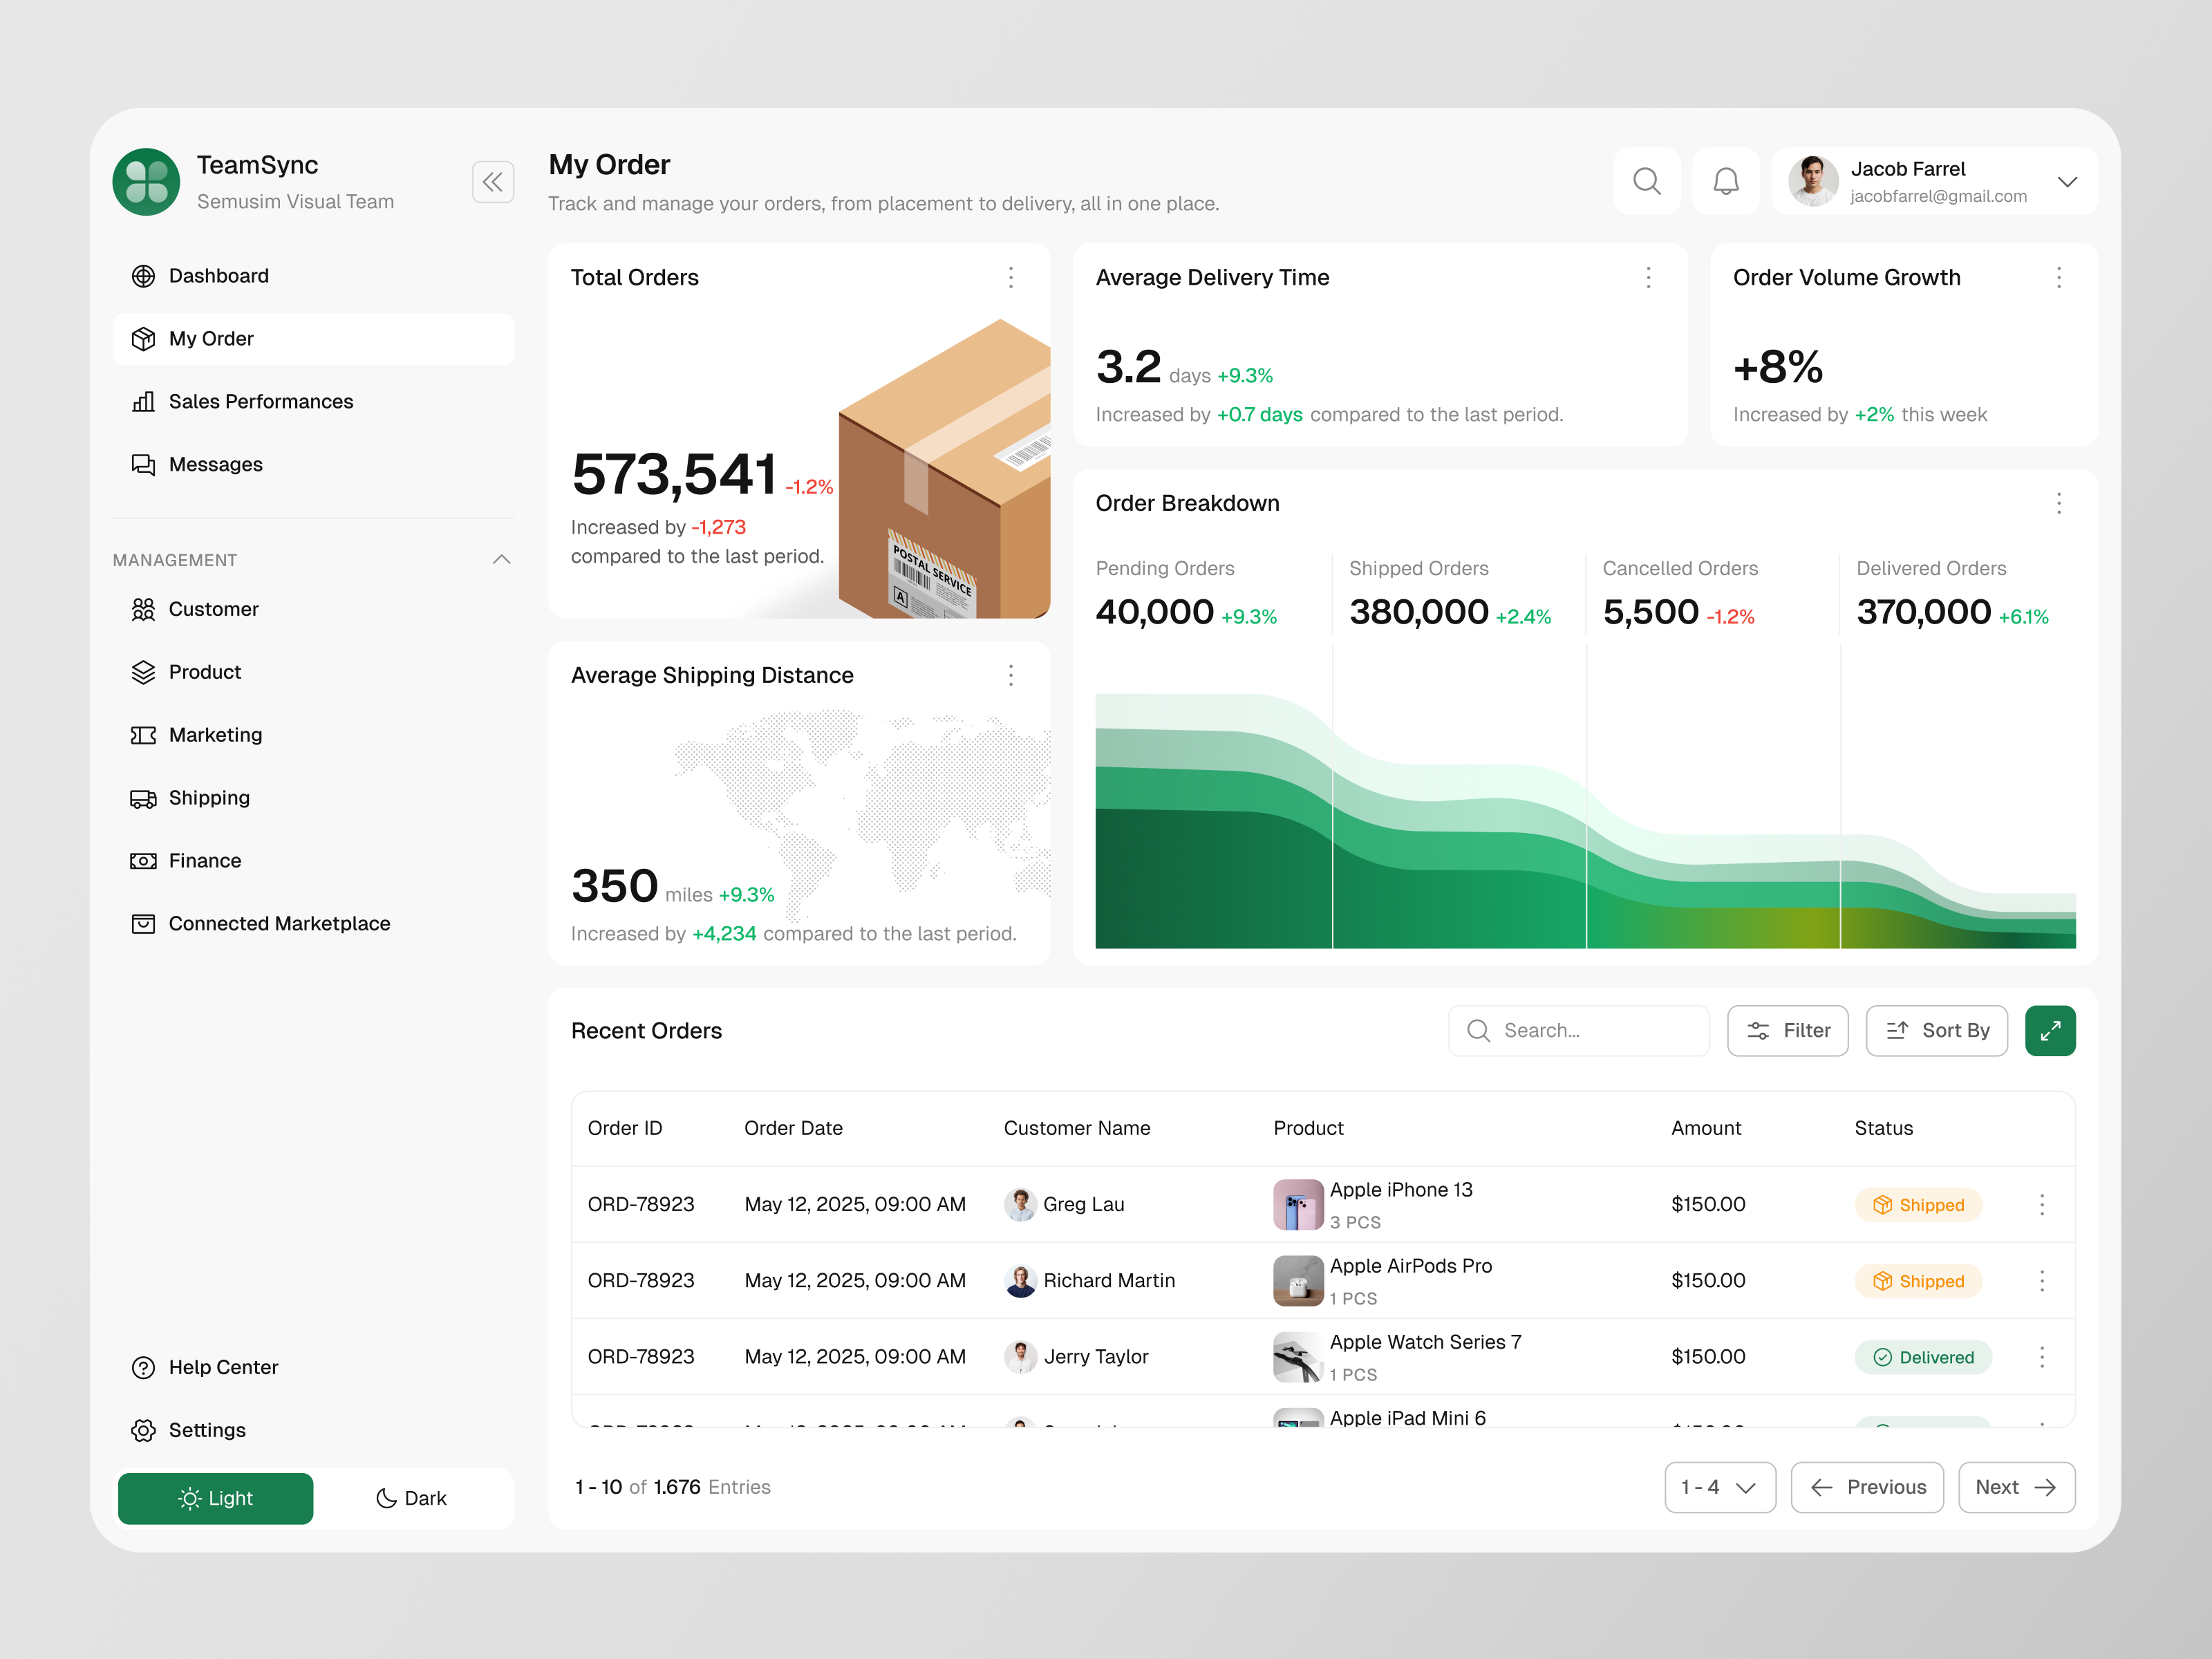
Task: Click the Connected Marketplace icon
Action: click(x=143, y=923)
